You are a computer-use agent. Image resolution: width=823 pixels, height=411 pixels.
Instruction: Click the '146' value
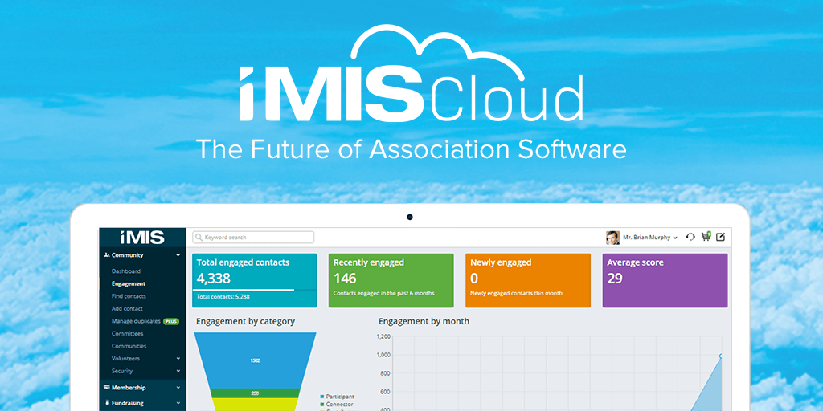coord(345,279)
